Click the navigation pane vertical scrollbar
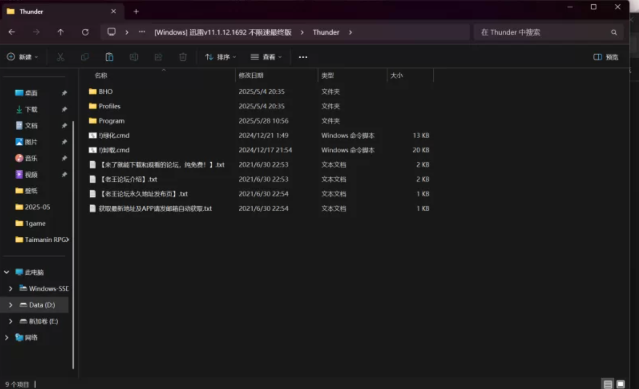The image size is (639, 389). [x=73, y=244]
